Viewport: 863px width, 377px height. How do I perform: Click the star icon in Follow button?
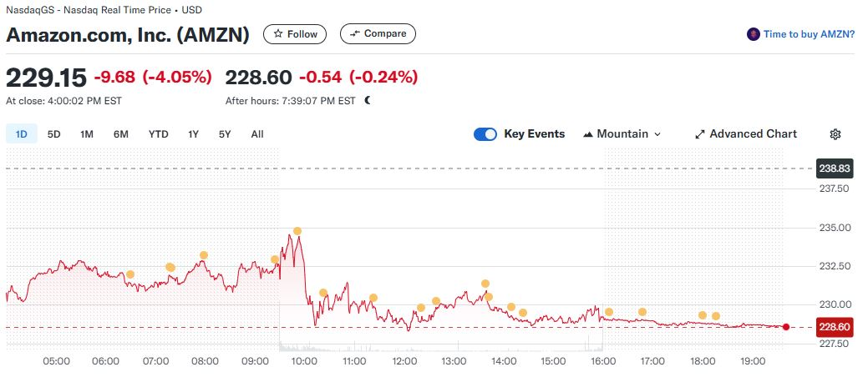(278, 34)
